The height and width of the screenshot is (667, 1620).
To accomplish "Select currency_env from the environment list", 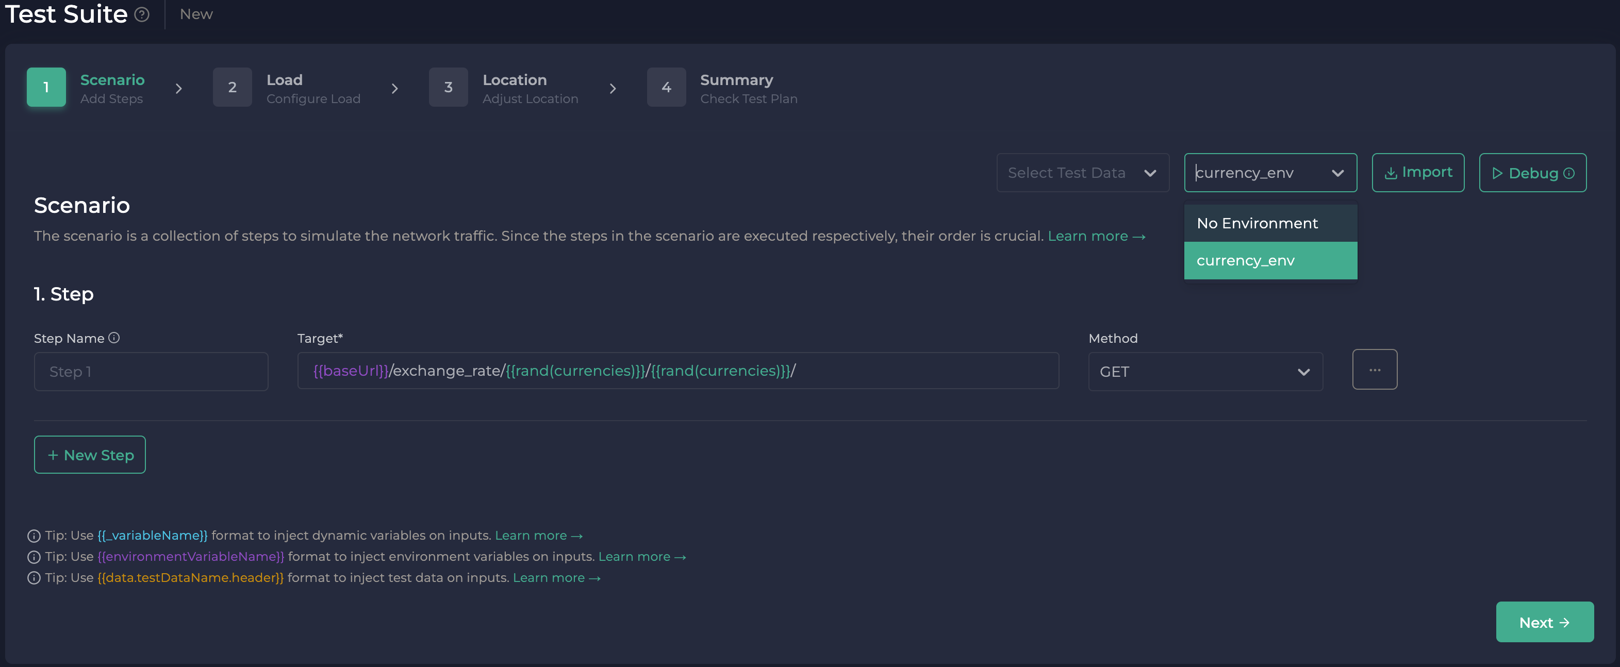I will (1270, 260).
